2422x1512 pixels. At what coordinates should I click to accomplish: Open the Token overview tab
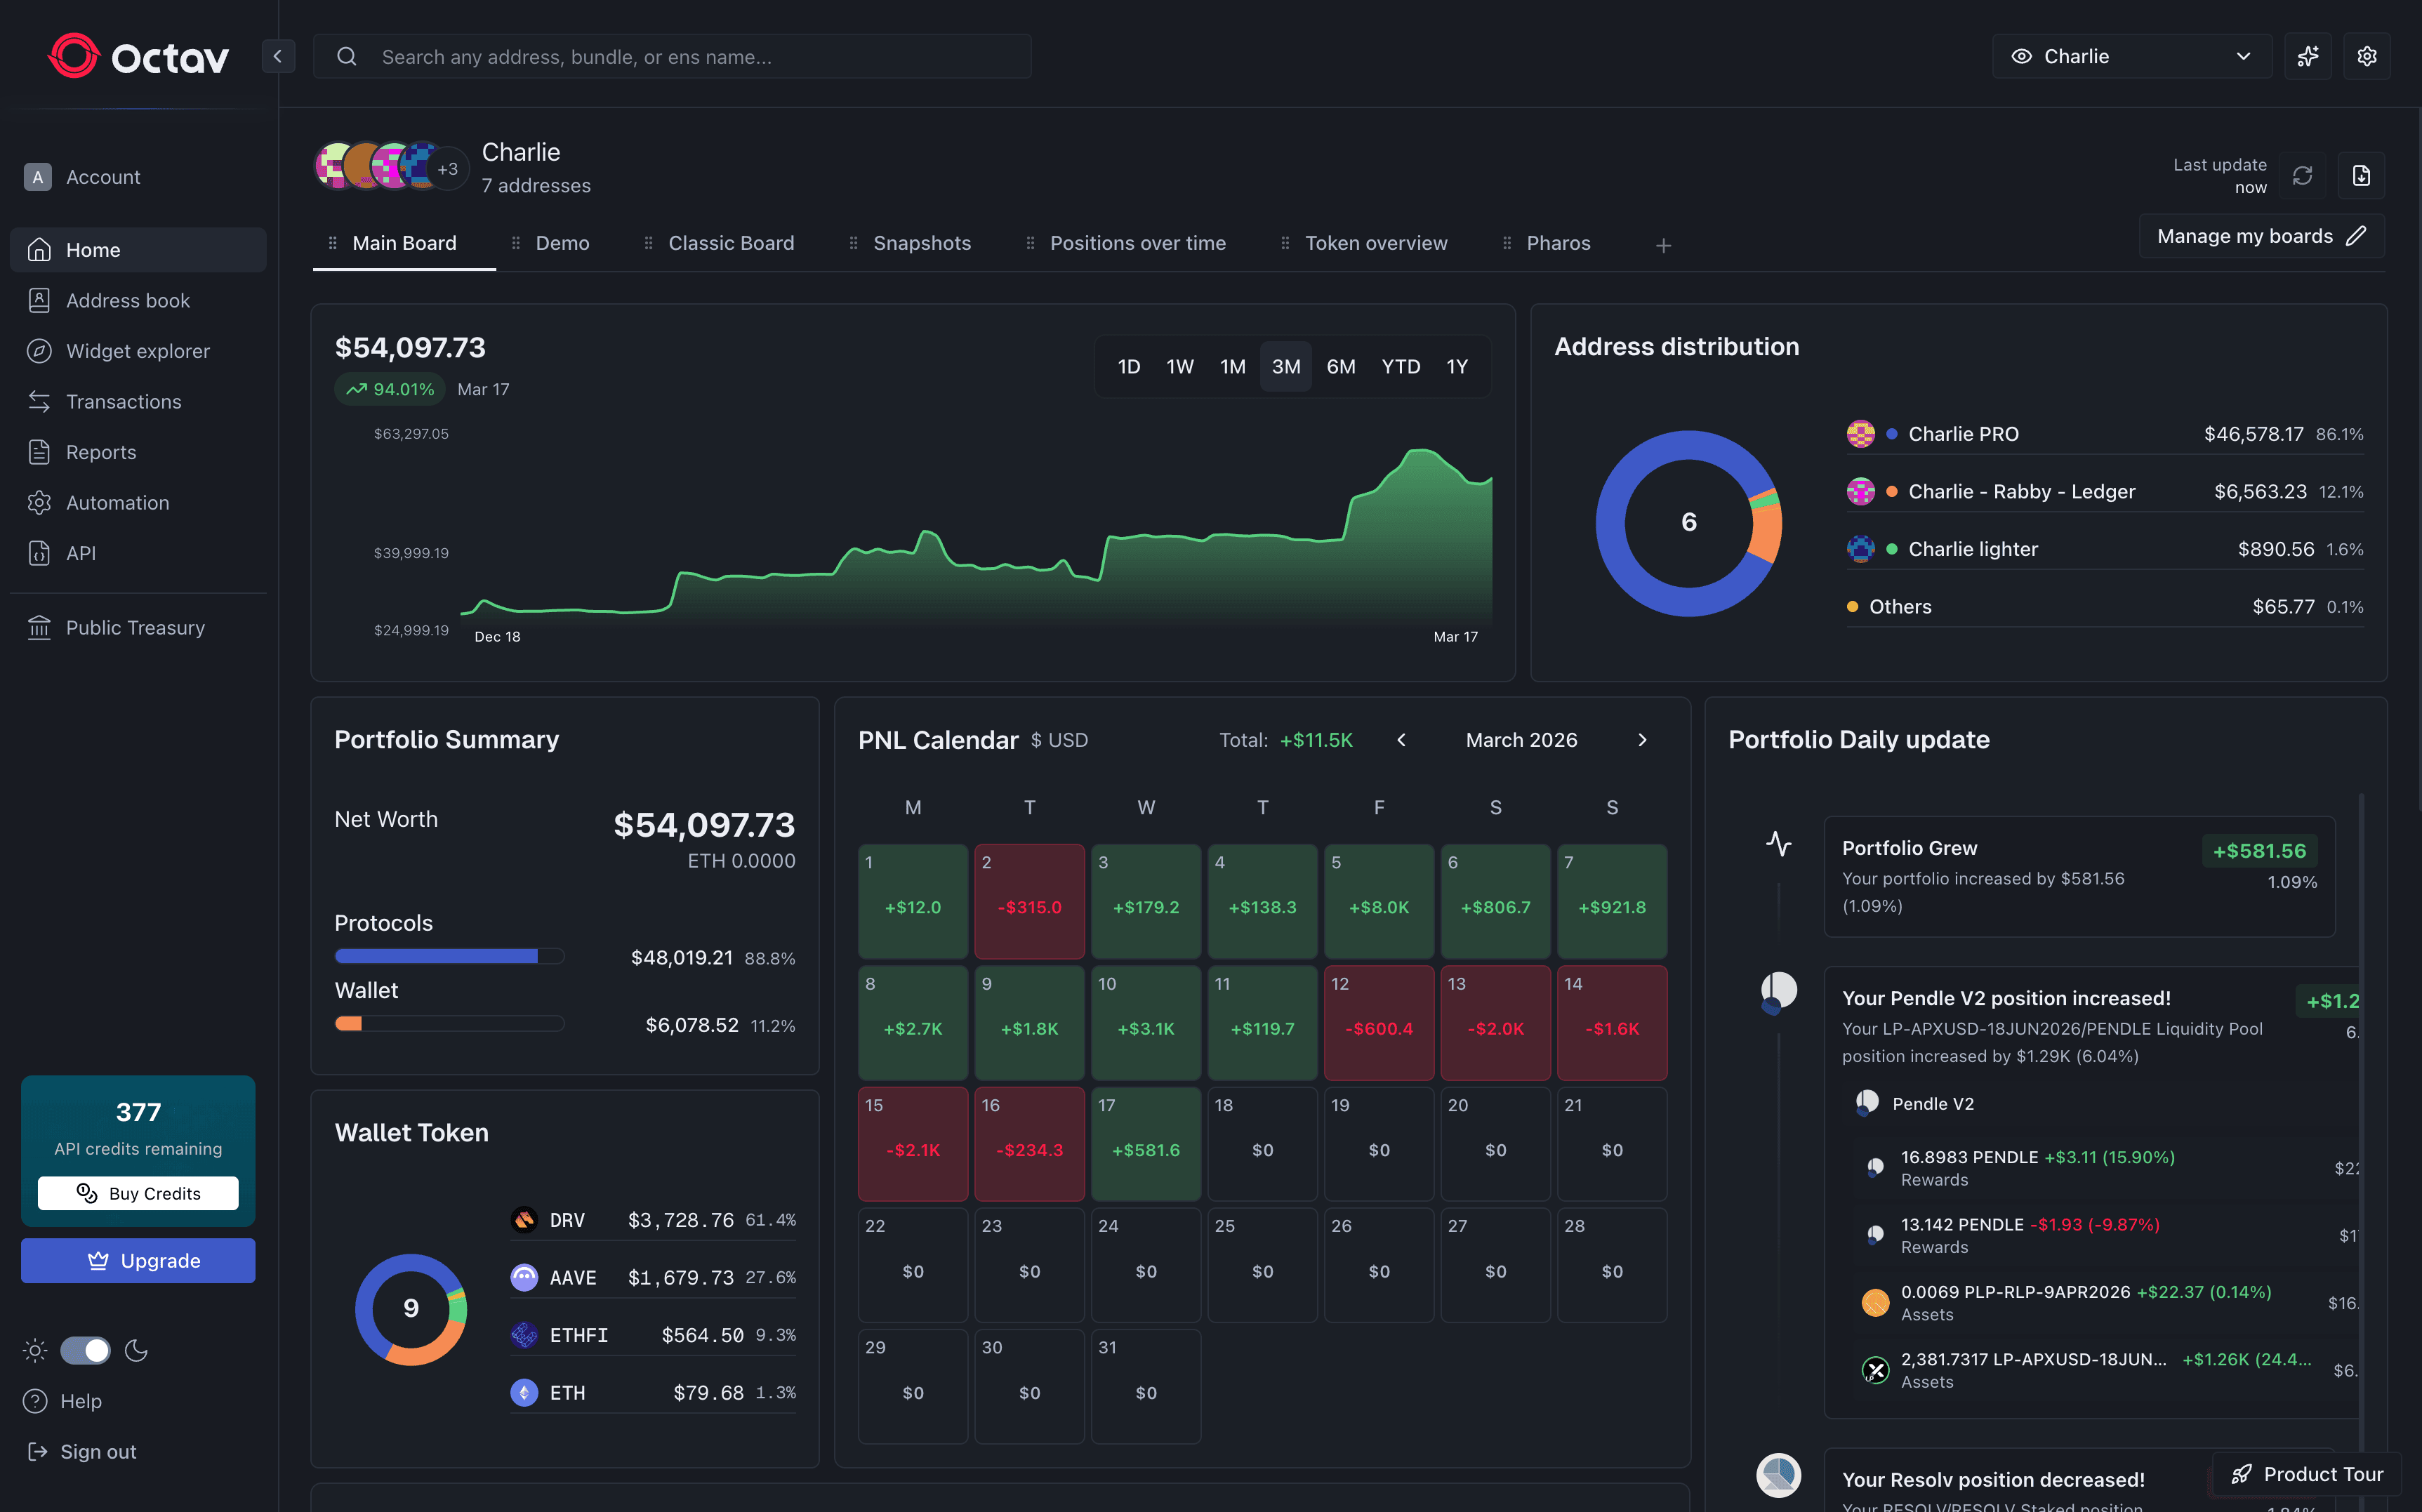pyautogui.click(x=1376, y=243)
